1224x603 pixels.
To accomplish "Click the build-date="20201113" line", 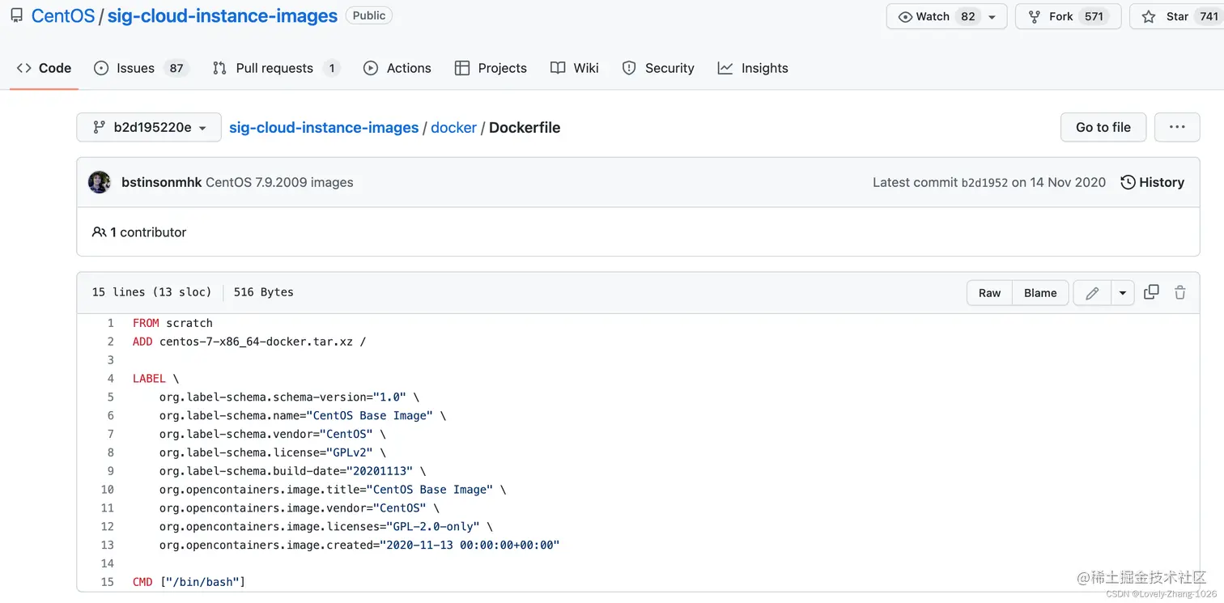I will [x=292, y=471].
